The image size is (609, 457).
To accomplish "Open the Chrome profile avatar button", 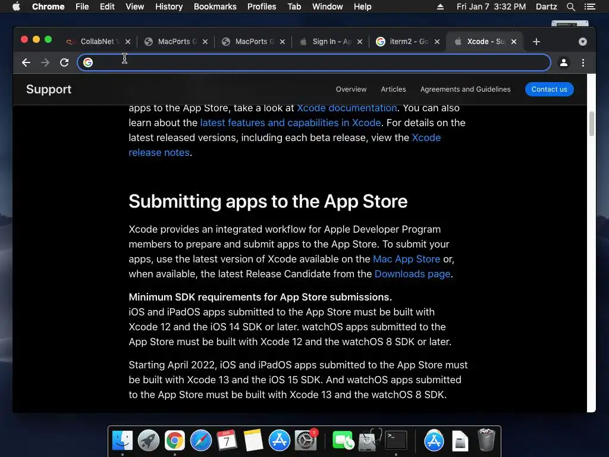I will coord(564,62).
